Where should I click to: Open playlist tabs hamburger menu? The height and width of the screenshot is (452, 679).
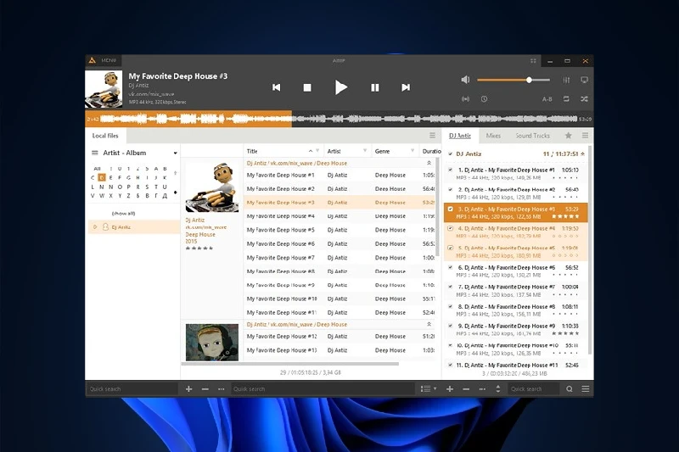tap(585, 136)
